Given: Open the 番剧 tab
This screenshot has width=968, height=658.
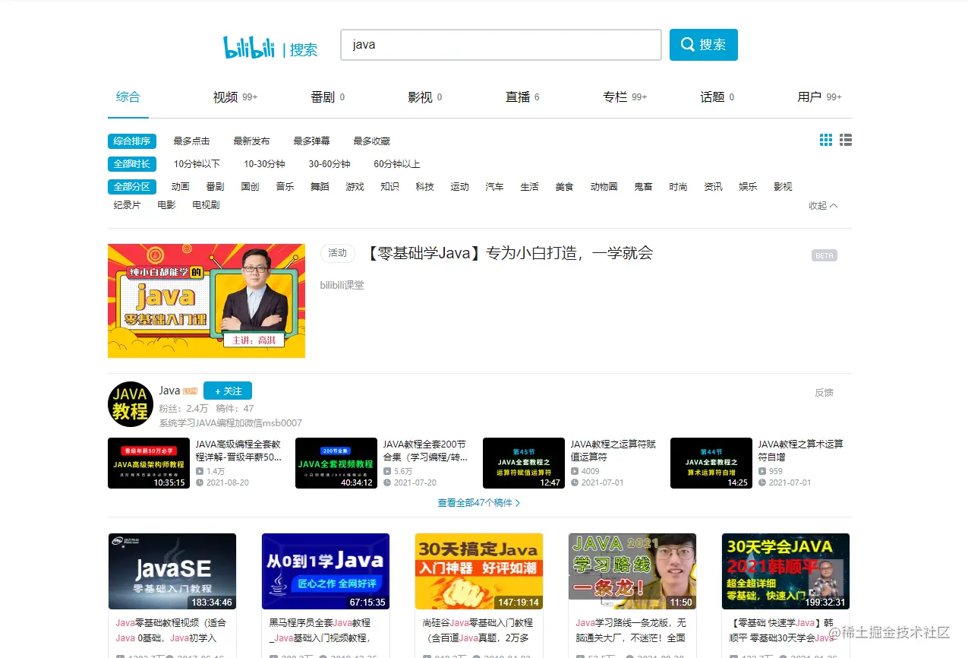Looking at the screenshot, I should pyautogui.click(x=328, y=97).
